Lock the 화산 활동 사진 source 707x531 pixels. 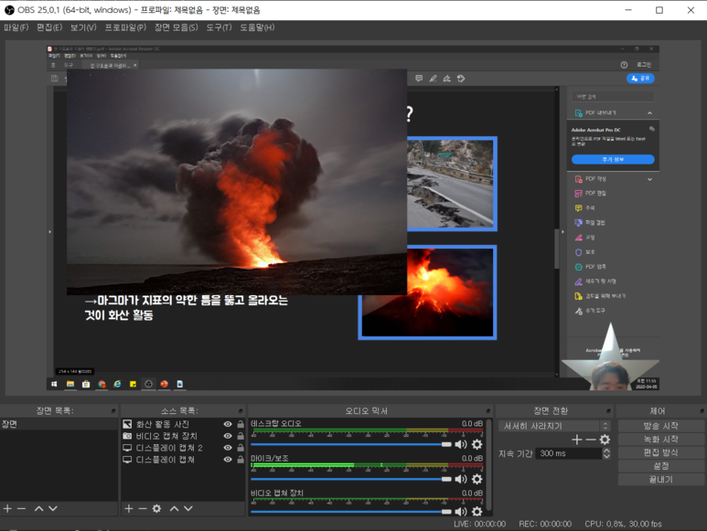241,424
